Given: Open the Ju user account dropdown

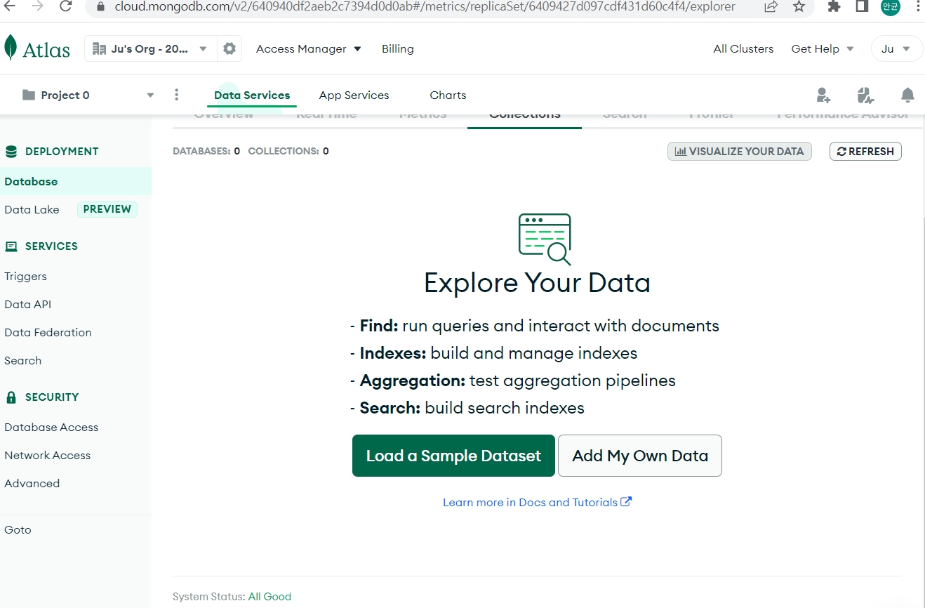Looking at the screenshot, I should tap(896, 49).
